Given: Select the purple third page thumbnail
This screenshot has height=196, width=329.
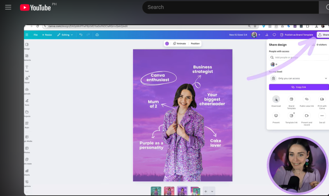Looking at the screenshot, I should coord(182,191).
